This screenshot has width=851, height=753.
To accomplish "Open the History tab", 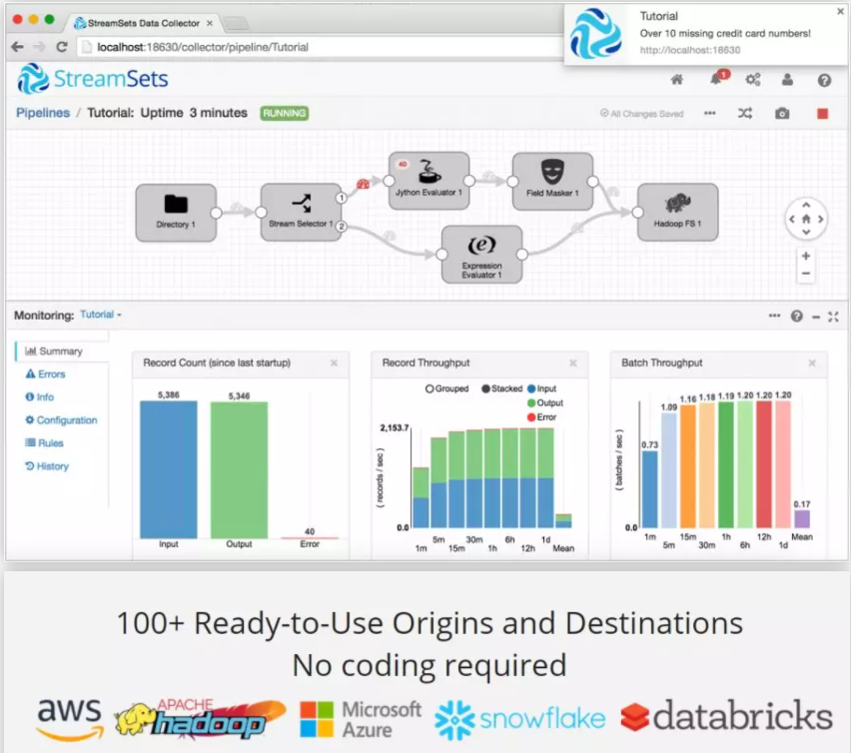I will point(47,466).
